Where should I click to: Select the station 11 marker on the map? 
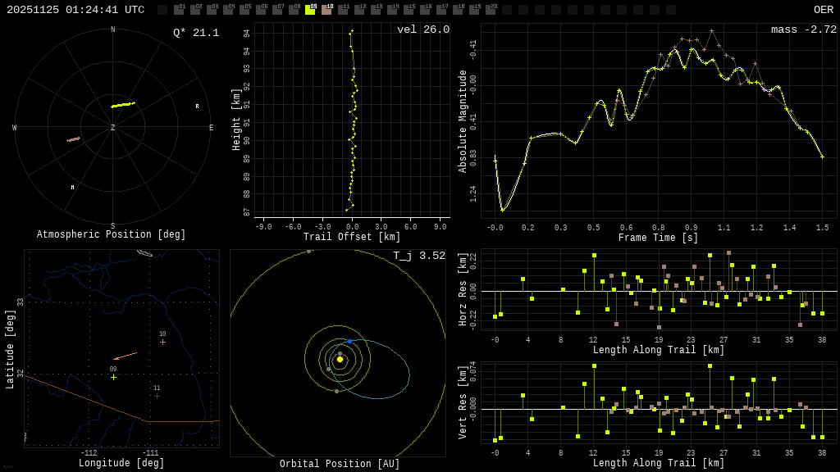point(157,396)
